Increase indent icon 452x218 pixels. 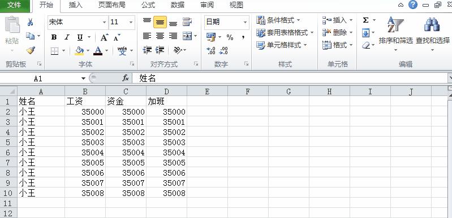click(160, 50)
